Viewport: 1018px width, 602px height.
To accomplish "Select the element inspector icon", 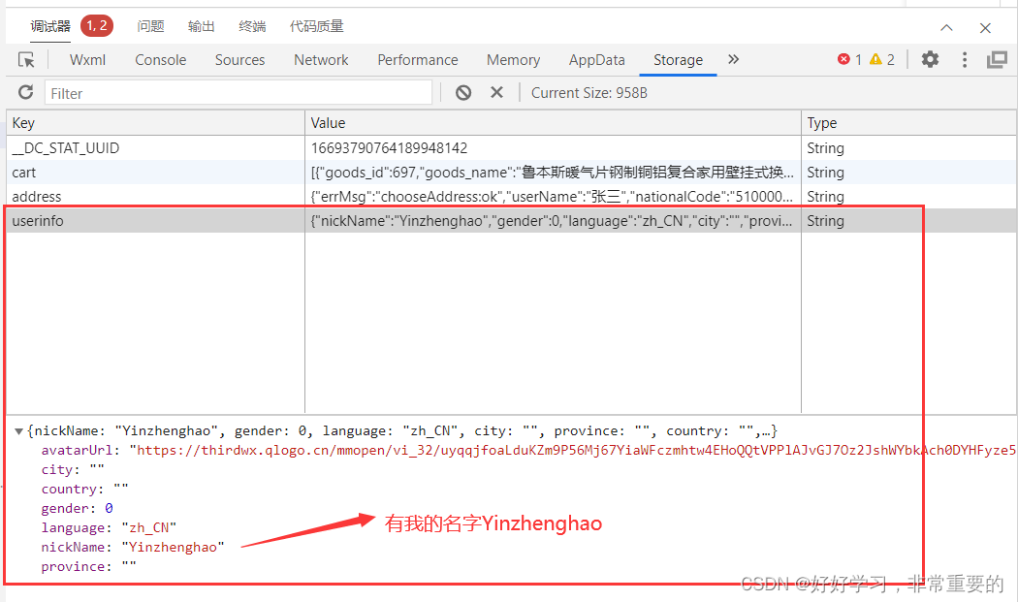I will [x=26, y=59].
